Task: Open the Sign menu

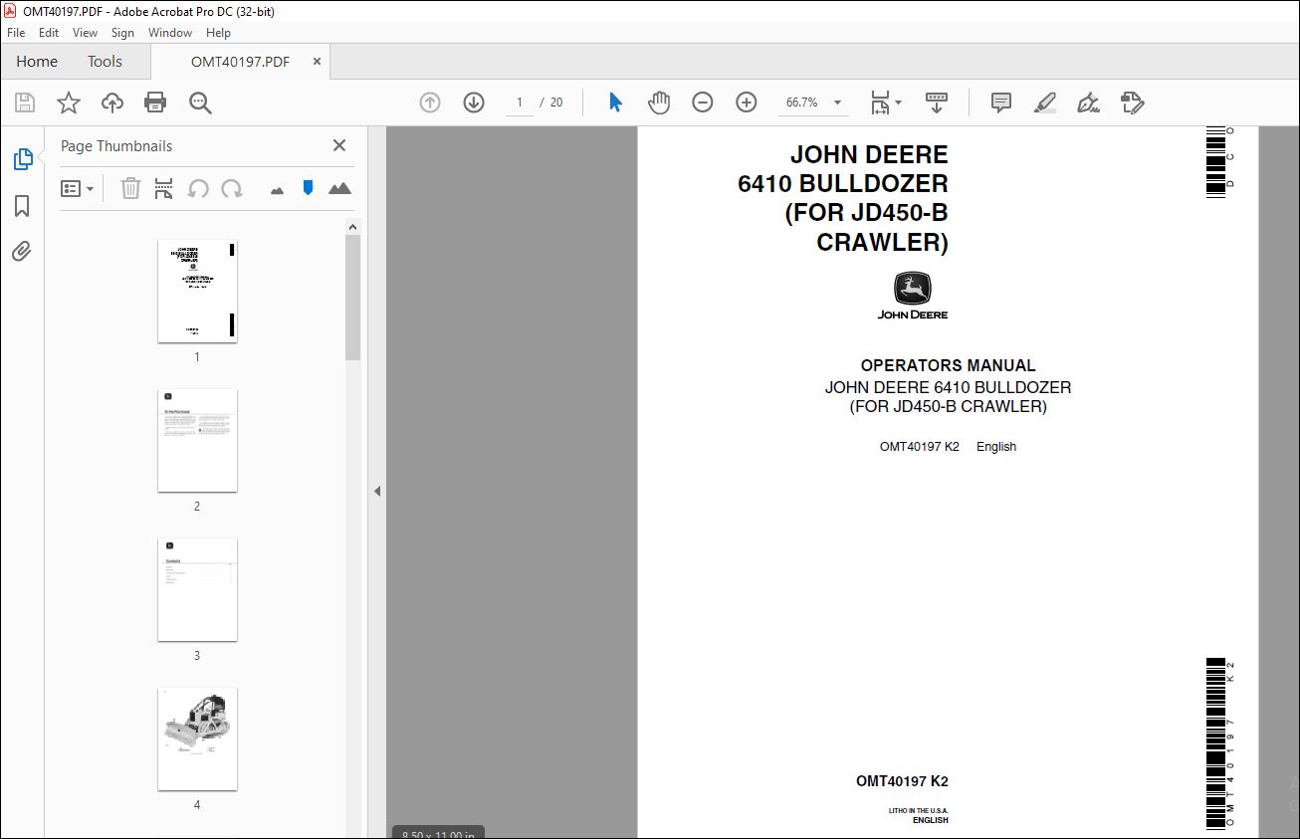Action: click(x=122, y=33)
